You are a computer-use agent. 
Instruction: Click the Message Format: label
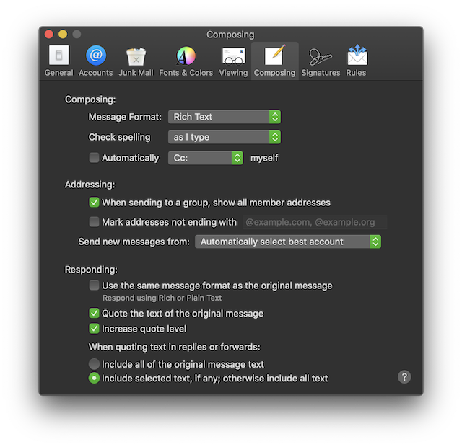pyautogui.click(x=125, y=117)
